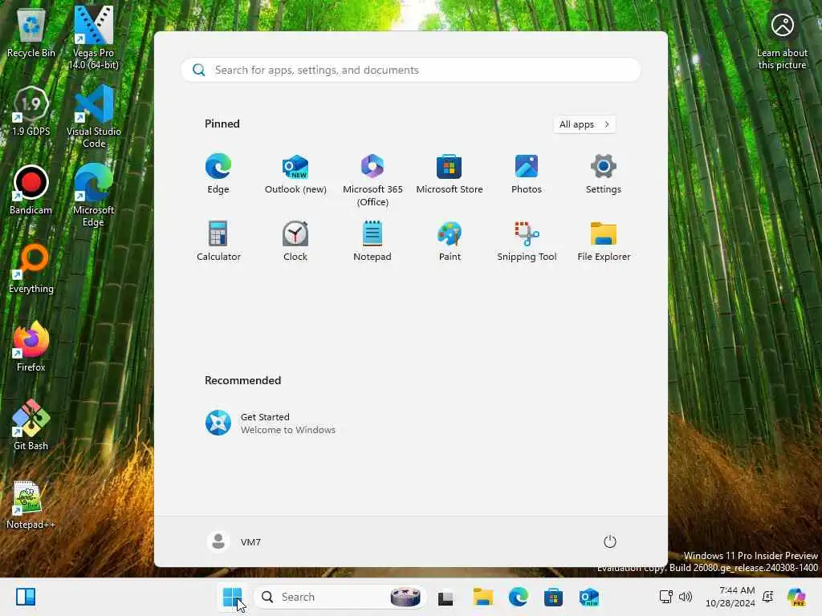Viewport: 822px width, 616px height.
Task: Open clock showing 7:44 AM
Action: (x=730, y=597)
